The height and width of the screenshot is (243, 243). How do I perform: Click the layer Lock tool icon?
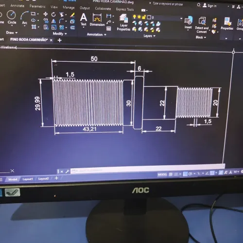pos(152,24)
